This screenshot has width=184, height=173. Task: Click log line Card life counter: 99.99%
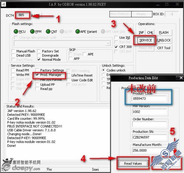pos(26,119)
